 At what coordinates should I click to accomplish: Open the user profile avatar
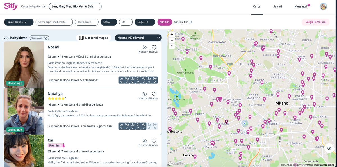[323, 6]
